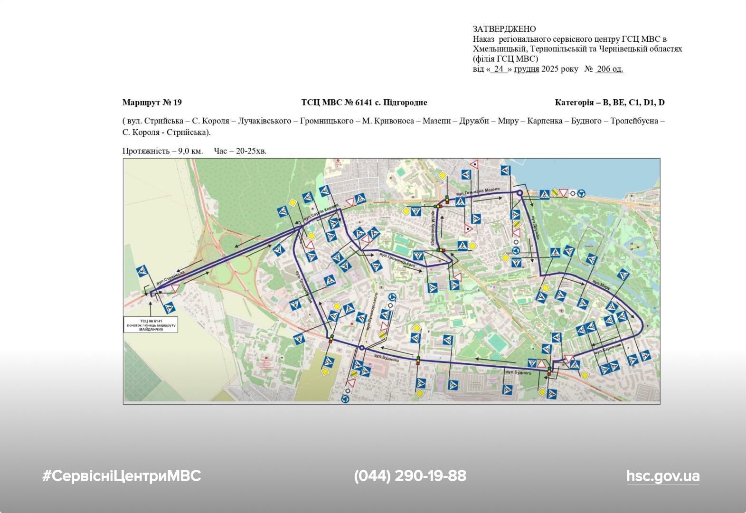Viewport: 746px width, 513px height.
Task: Click the yield sign beside вул. Стрийська label
Action: 175,288
